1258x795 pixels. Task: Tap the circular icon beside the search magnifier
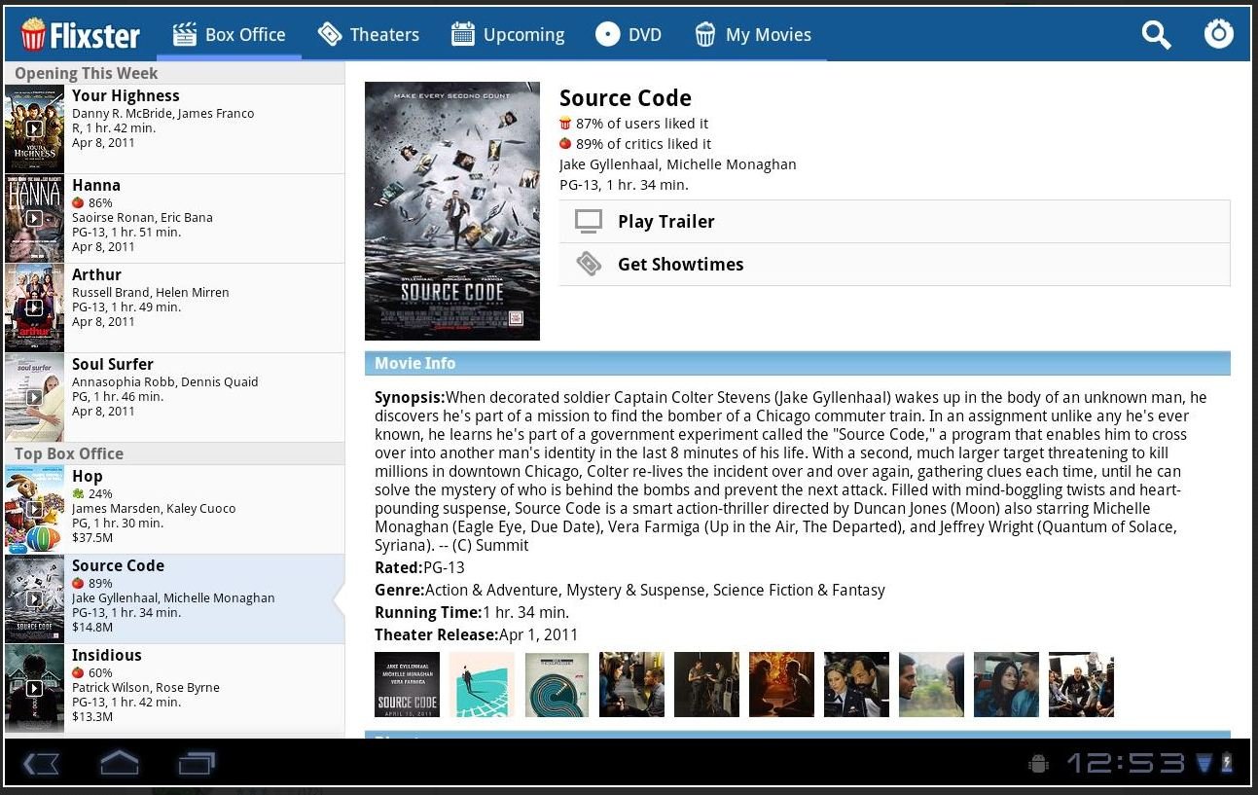tap(1219, 34)
